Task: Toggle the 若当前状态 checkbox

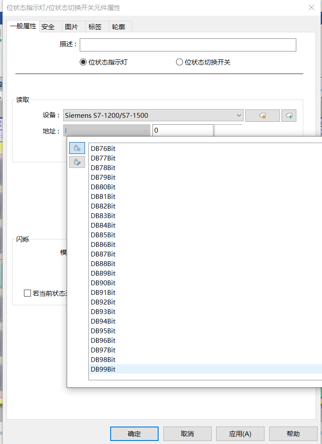Action: 27,293
